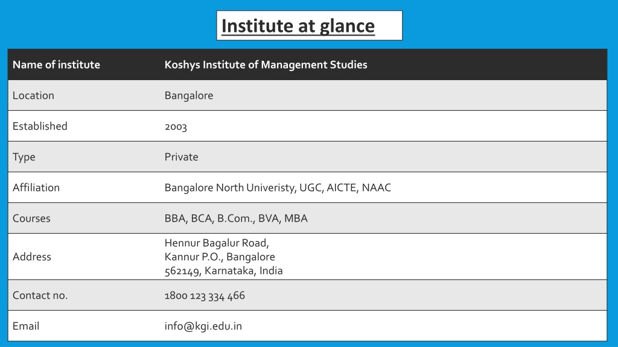
Task: Select the 'Courses' row label
Action: (x=31, y=218)
